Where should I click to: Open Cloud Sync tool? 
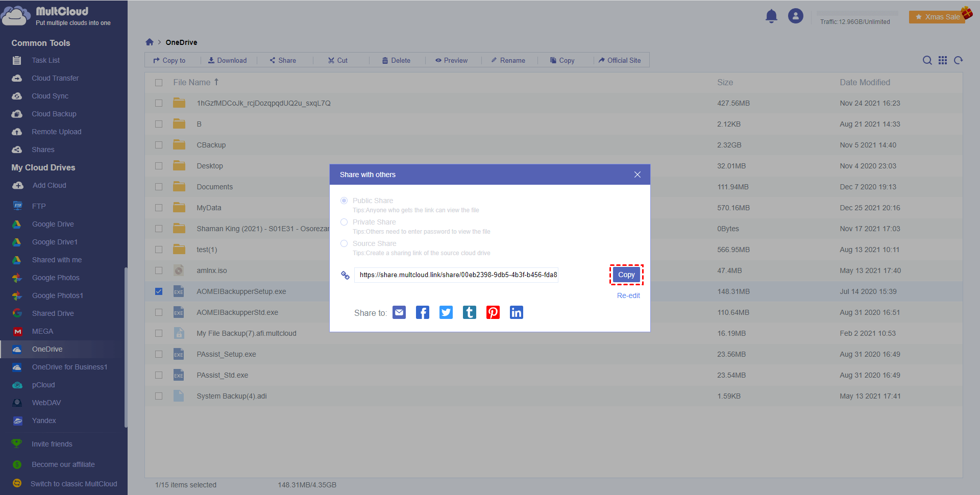coord(50,96)
